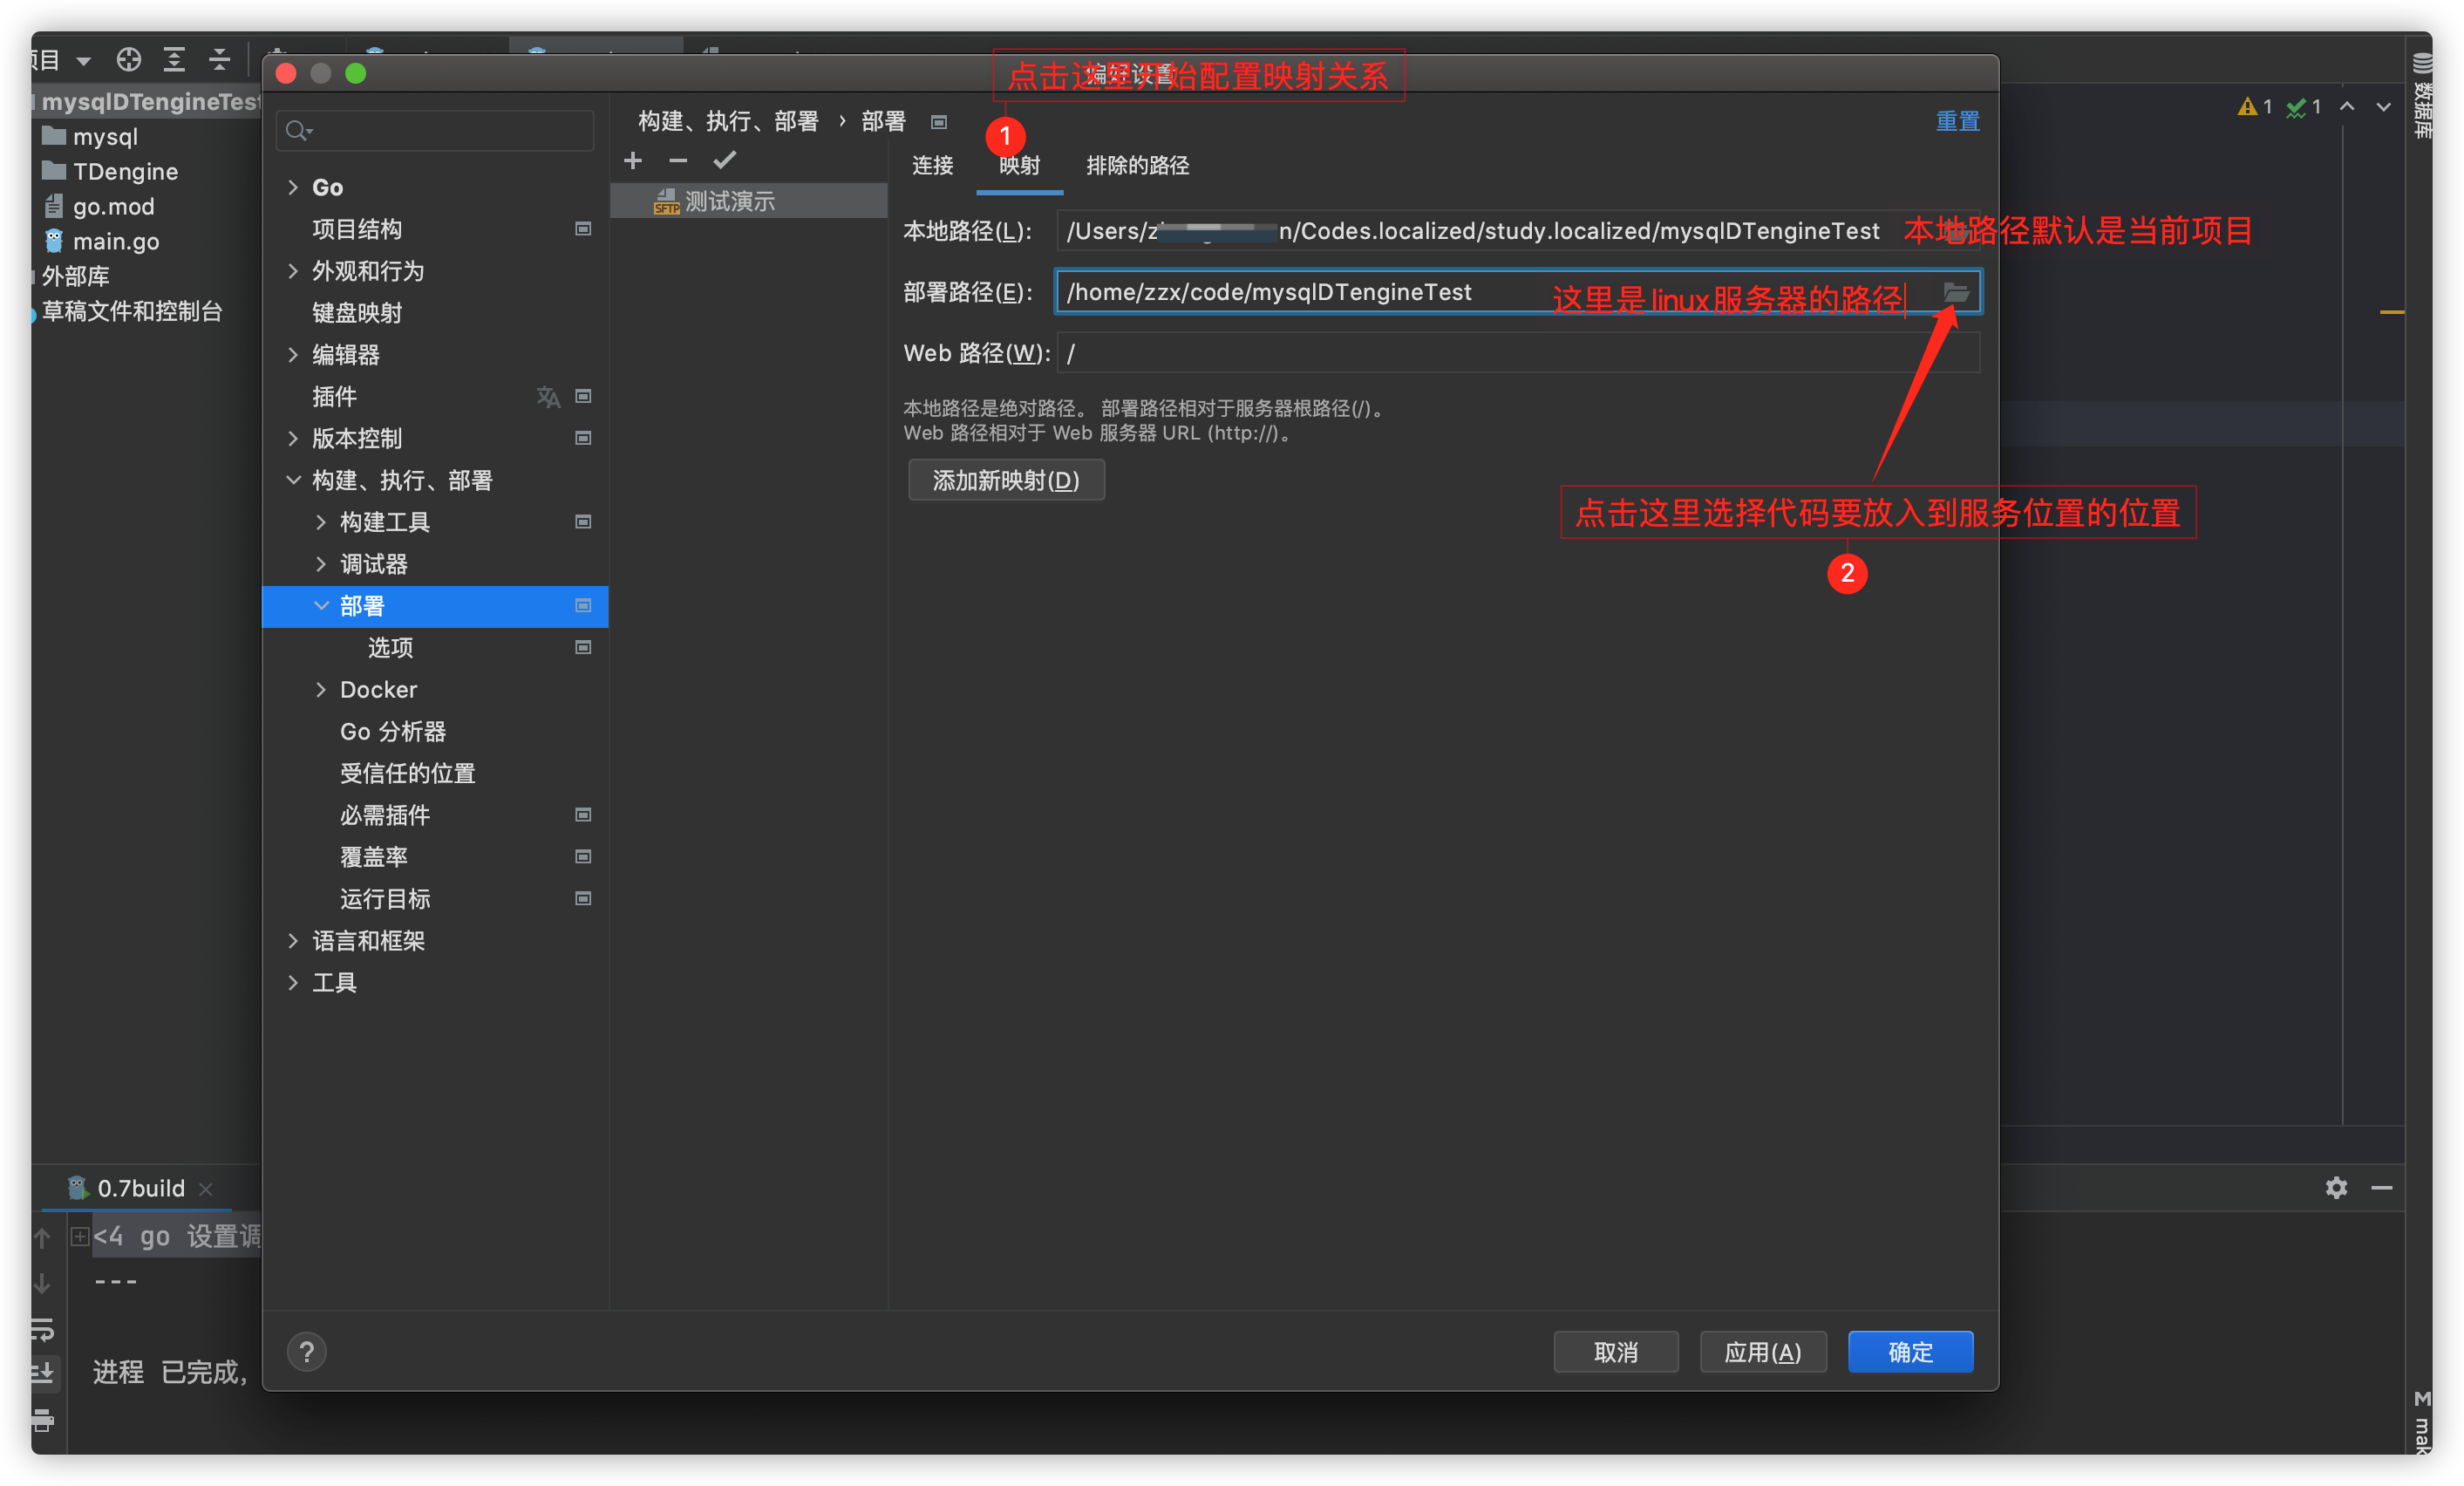Expand the Go settings section
This screenshot has width=2464, height=1486.
(293, 187)
